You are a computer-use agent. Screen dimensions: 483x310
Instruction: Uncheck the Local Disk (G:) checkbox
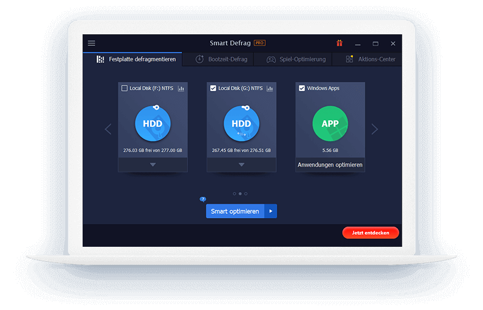213,88
